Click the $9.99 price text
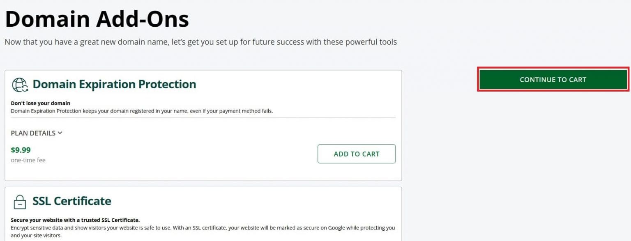The width and height of the screenshot is (631, 241). point(21,150)
